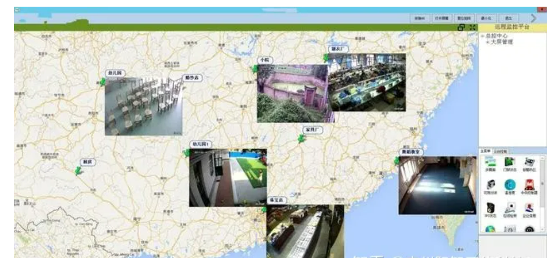The height and width of the screenshot is (258, 557).
Task: Select the 大屏管理 tree item
Action: [x=501, y=42]
